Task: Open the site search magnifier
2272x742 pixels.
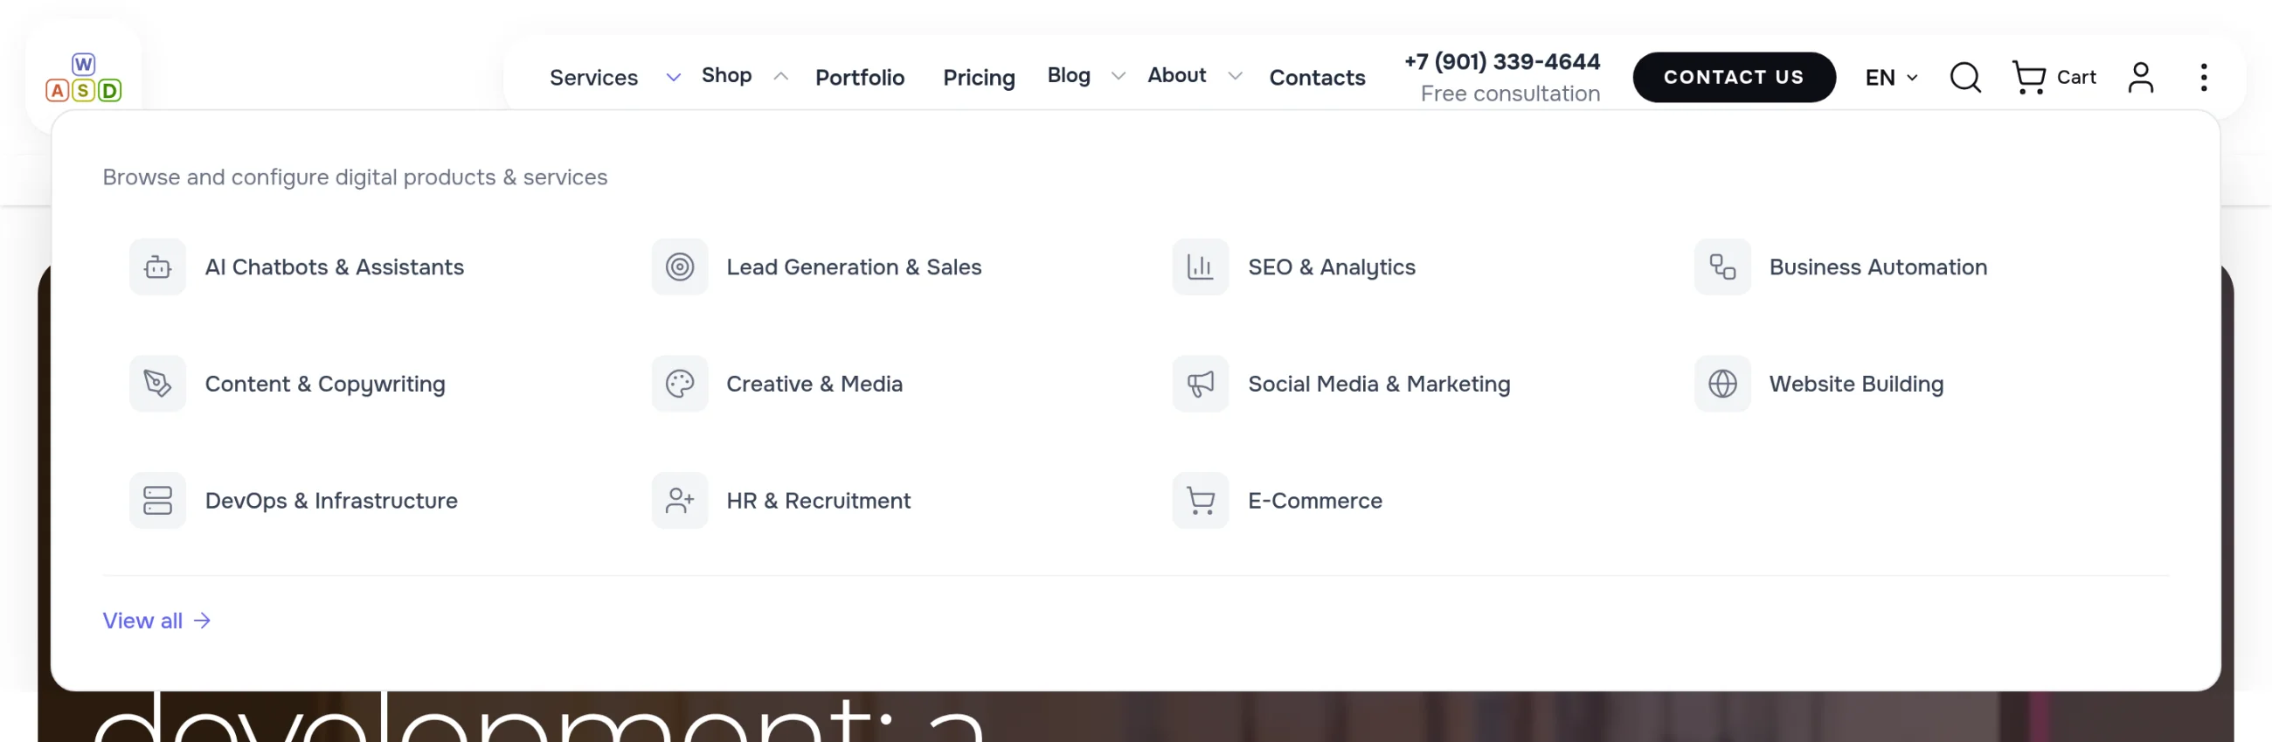Action: (1965, 78)
